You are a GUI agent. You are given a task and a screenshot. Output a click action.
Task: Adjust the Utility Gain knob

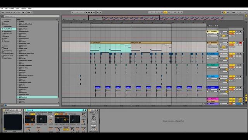[94, 117]
